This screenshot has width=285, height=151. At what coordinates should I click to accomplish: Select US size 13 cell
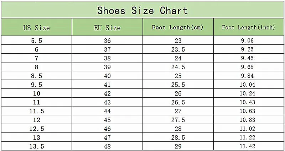coord(36,138)
